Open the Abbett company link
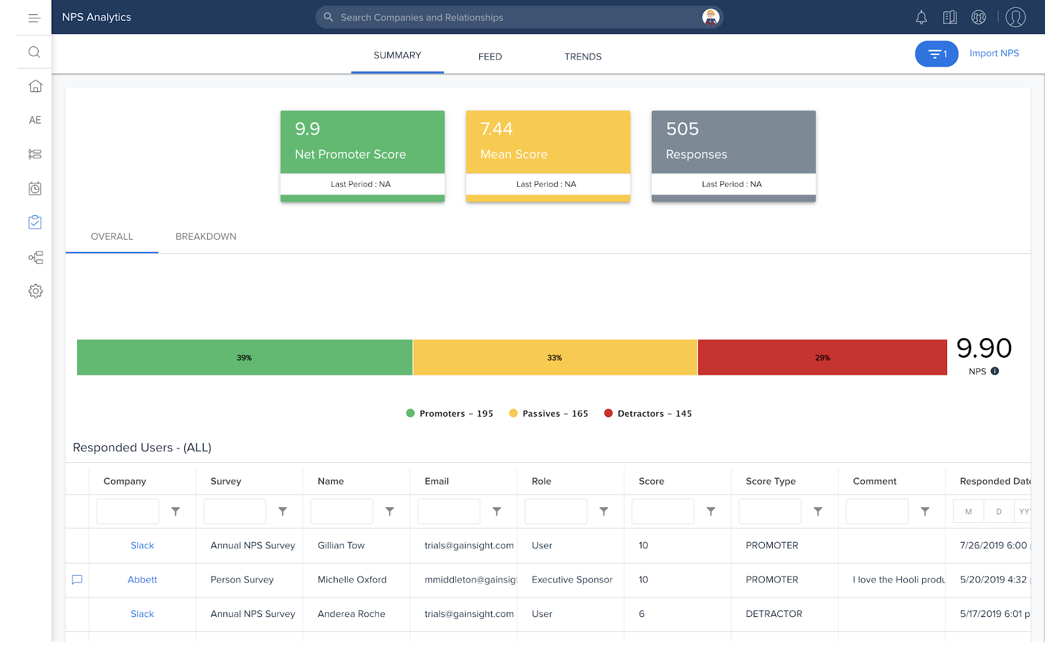 [142, 580]
